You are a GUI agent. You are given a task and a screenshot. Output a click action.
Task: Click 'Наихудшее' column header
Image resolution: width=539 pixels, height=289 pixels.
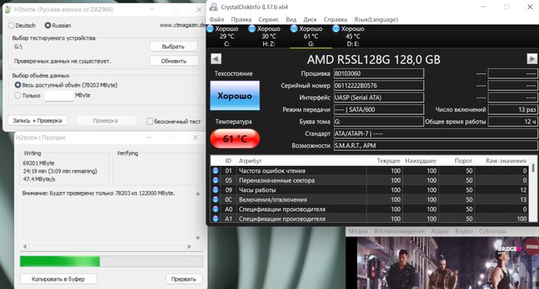click(x=420, y=160)
